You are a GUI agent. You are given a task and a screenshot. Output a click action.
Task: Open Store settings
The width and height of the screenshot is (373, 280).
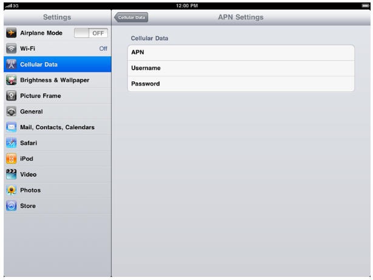[57, 205]
